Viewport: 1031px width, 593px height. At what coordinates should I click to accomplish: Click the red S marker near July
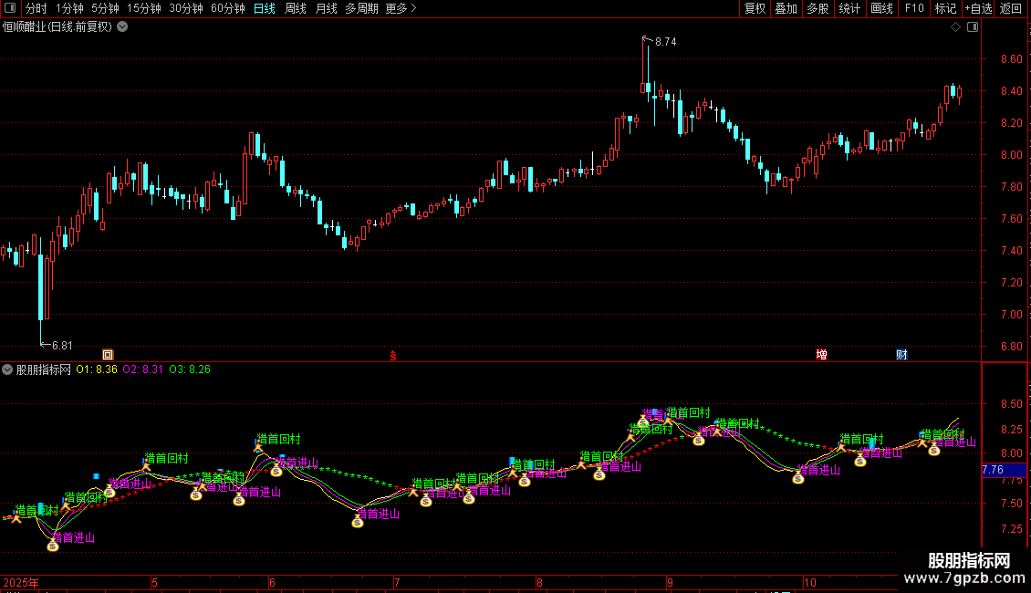[x=393, y=356]
